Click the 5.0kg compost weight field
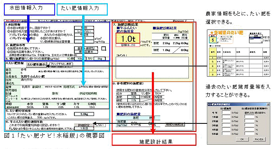Screen dimensions: 275x149 click(x=84, y=114)
